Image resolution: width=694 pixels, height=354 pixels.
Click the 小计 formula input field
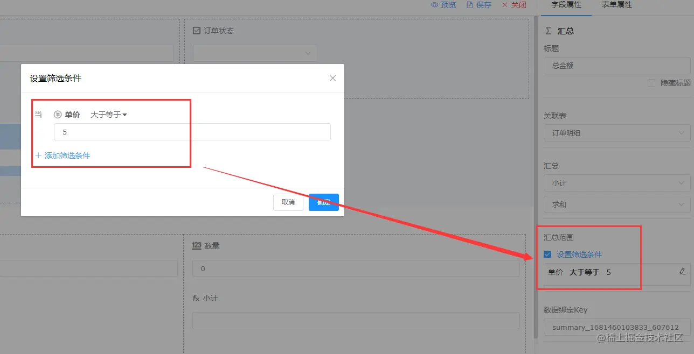click(x=356, y=321)
